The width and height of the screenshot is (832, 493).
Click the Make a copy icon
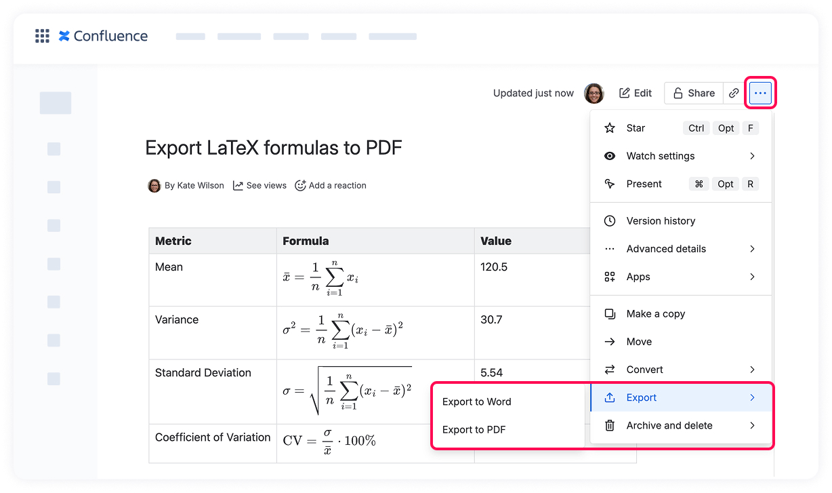click(x=610, y=313)
